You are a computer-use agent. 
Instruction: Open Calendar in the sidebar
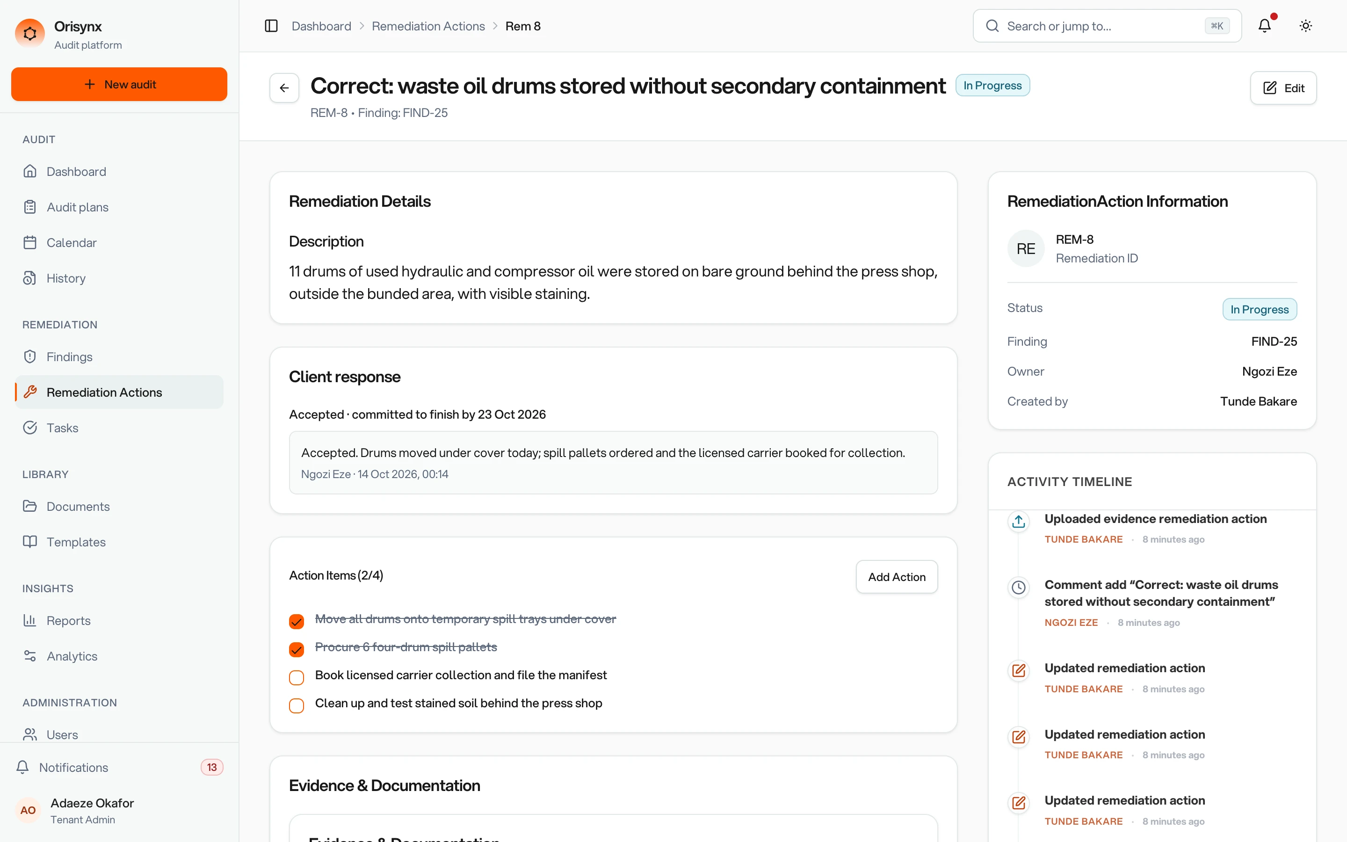pyautogui.click(x=119, y=243)
